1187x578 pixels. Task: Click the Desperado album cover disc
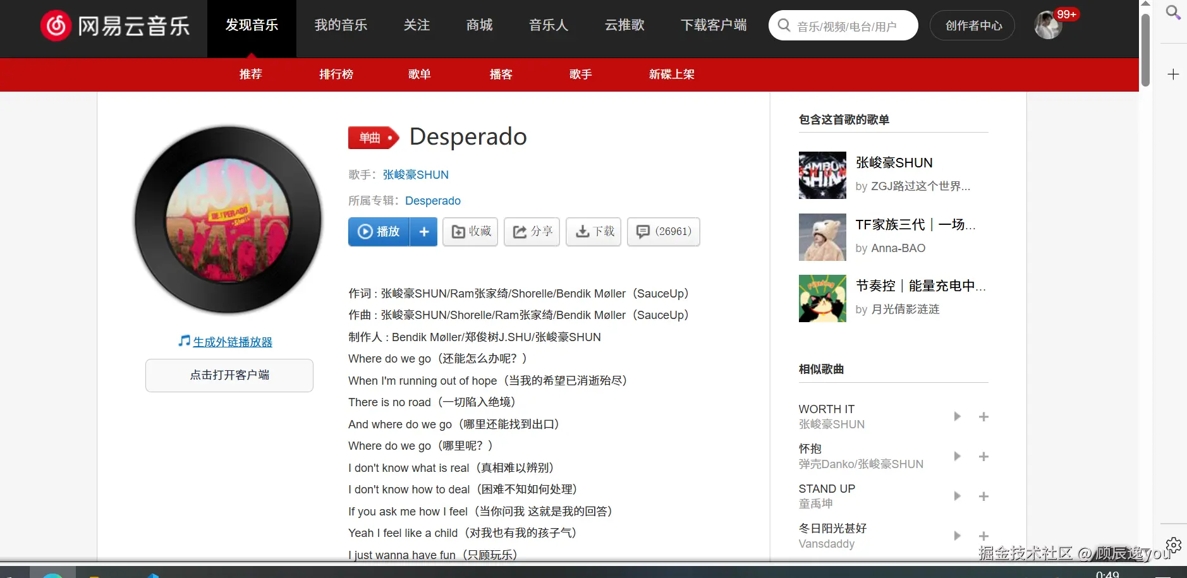228,220
